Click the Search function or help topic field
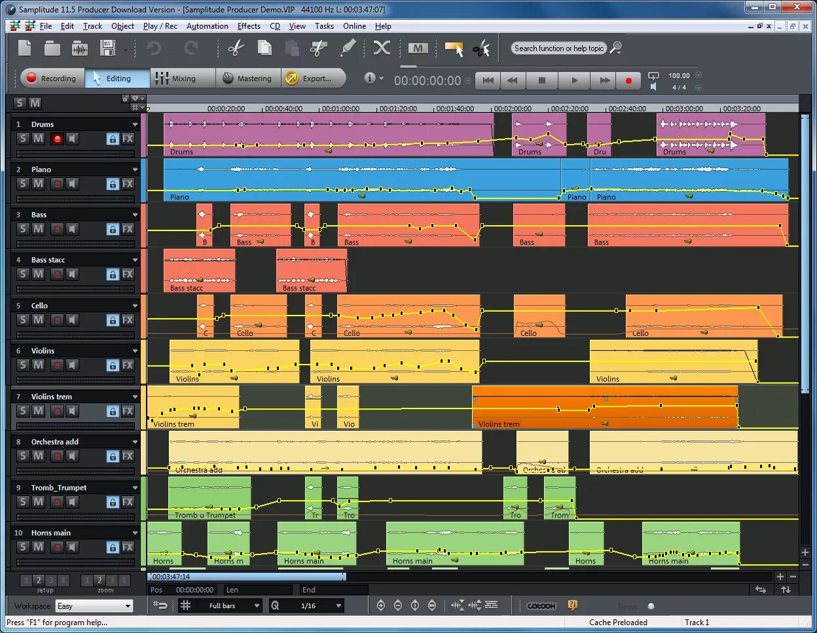 click(558, 48)
